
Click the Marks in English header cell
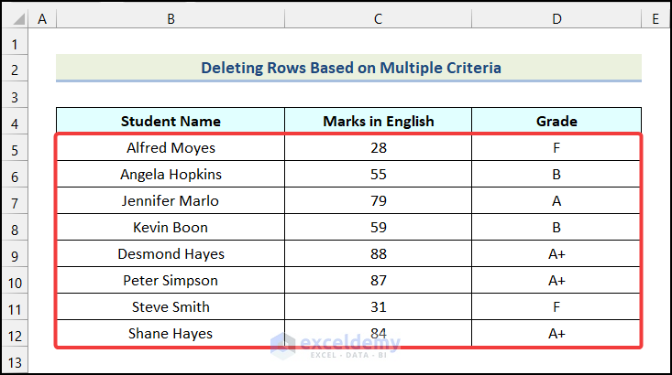[378, 121]
